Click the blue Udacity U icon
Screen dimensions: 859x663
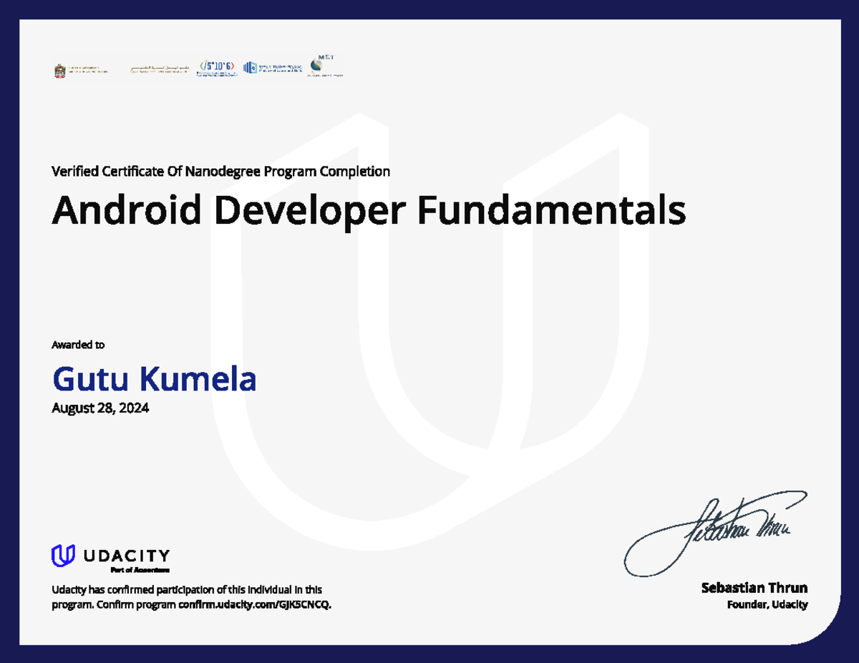[x=63, y=556]
